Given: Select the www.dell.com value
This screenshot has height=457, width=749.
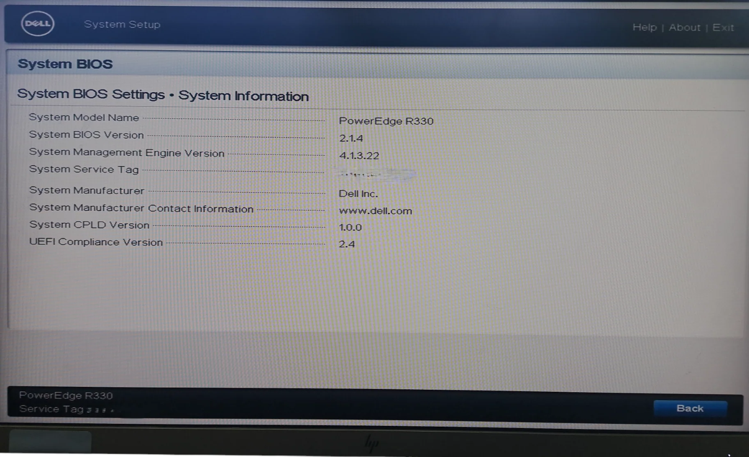Looking at the screenshot, I should tap(376, 211).
